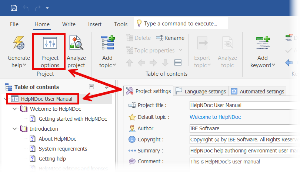Image resolution: width=300 pixels, height=172 pixels.
Task: Select the System requirements topic
Action: point(63,149)
